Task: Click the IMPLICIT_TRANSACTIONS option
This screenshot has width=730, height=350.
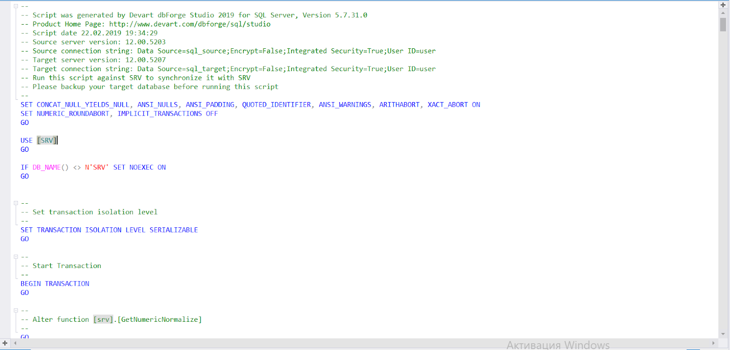Action: point(160,113)
